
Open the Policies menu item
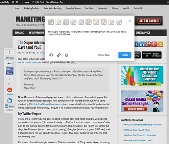coord(115,8)
